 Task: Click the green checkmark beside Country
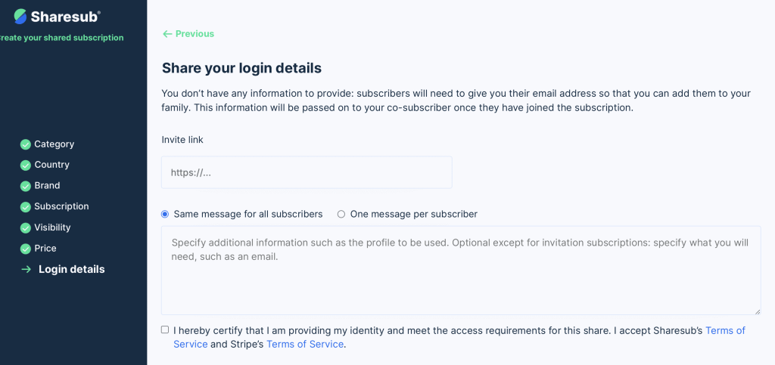pos(26,165)
